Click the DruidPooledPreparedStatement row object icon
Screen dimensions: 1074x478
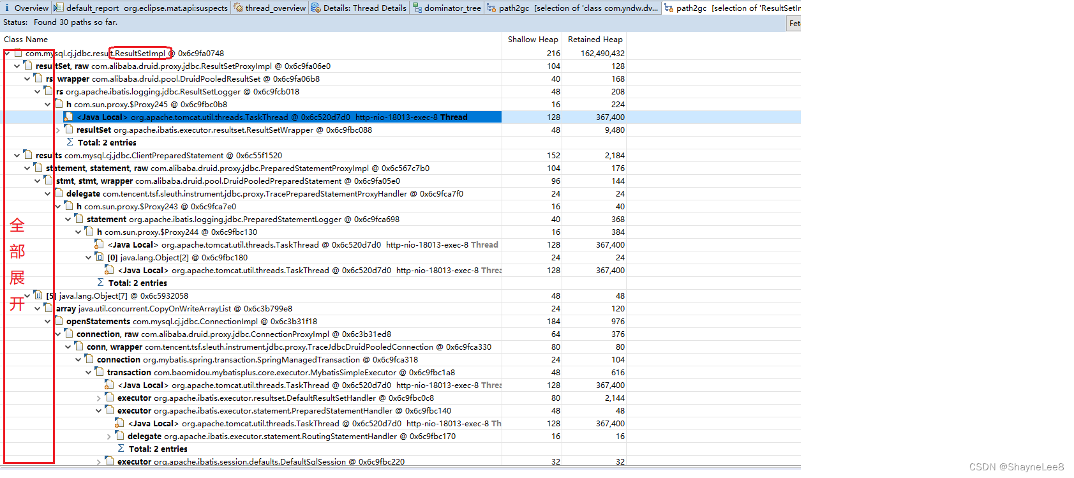48,181
